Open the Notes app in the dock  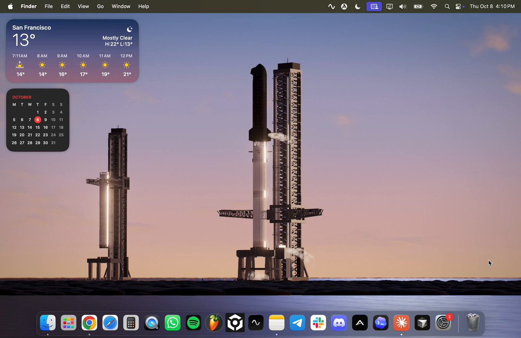277,323
